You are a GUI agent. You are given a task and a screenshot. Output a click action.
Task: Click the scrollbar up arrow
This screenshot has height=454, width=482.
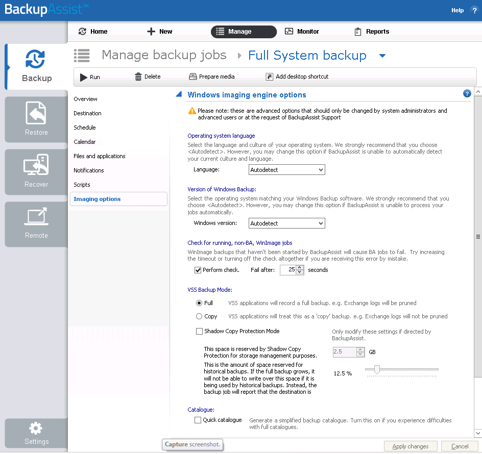[478, 92]
